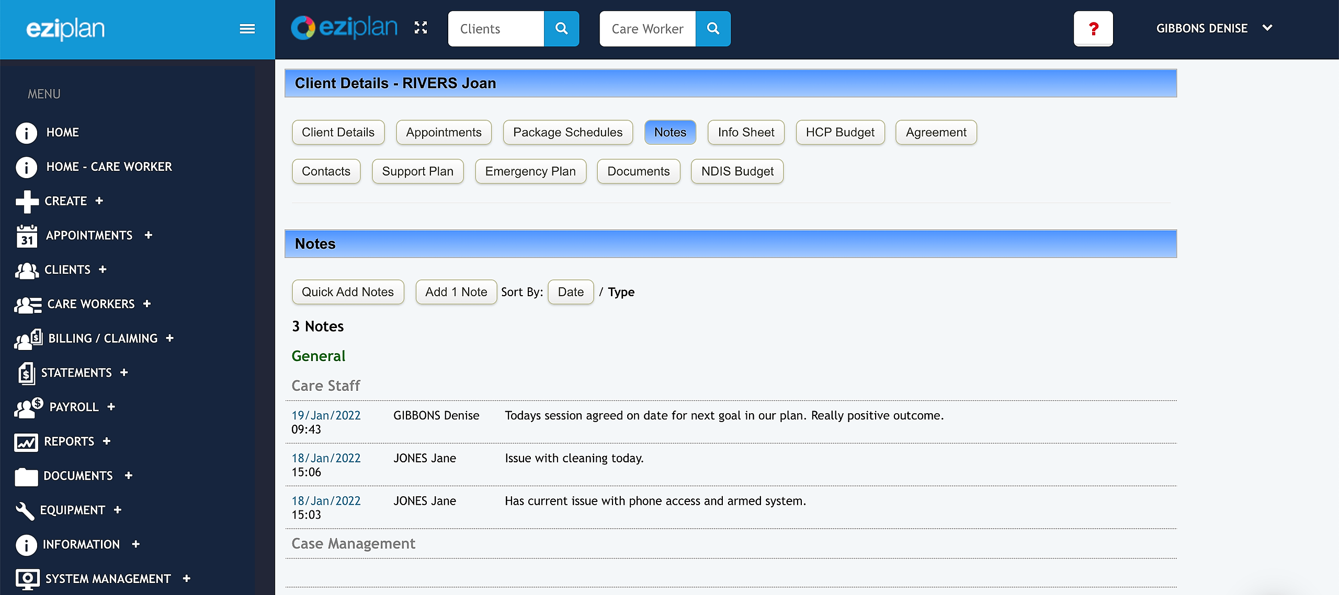1339x595 pixels.
Task: Click the Equipment wrench icon in sidebar
Action: (25, 510)
